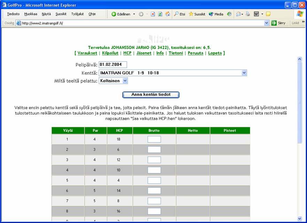This screenshot has height=223, width=307.
Task: Expand the mail icon dropdown arrow
Action: [243, 14]
